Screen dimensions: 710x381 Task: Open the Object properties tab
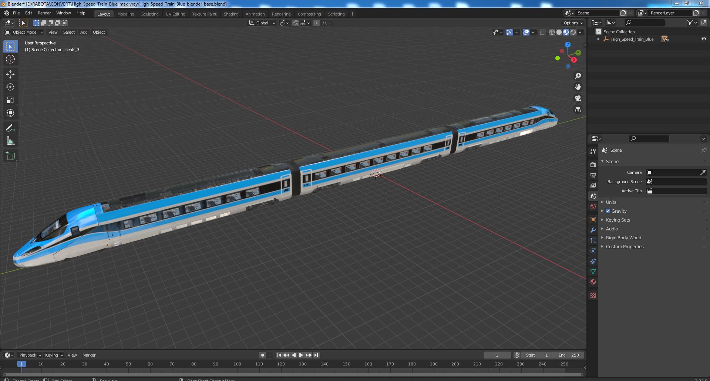coord(593,220)
